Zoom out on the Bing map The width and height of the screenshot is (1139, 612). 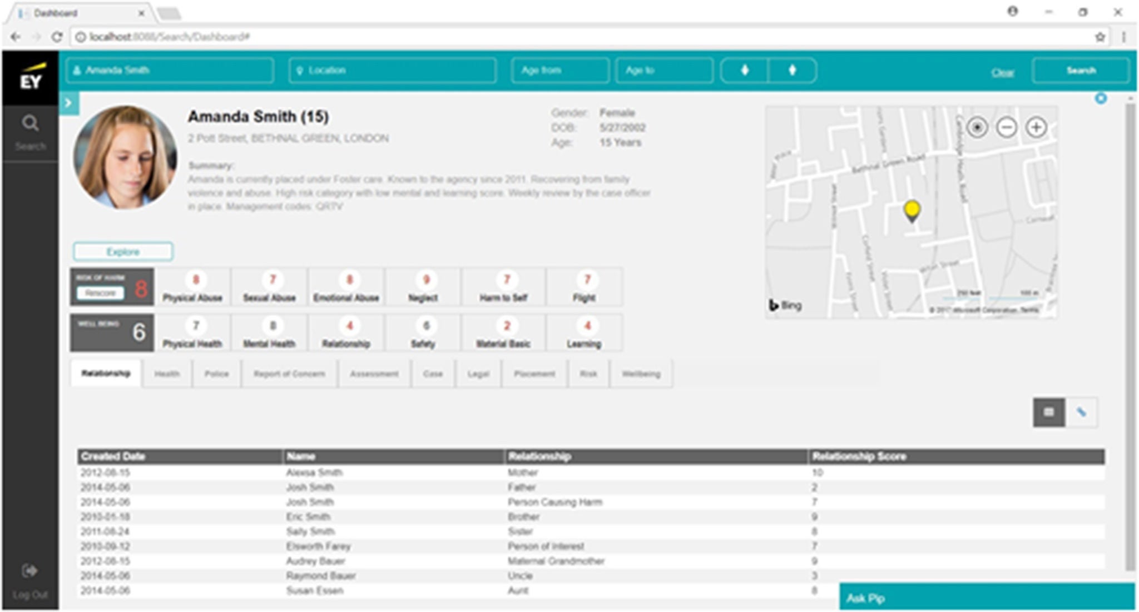[1006, 127]
